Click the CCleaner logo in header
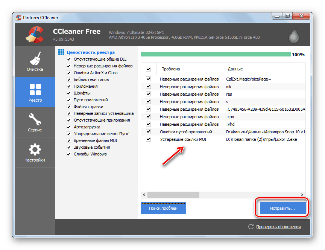Image resolution: width=325 pixels, height=250 pixels. point(35,35)
